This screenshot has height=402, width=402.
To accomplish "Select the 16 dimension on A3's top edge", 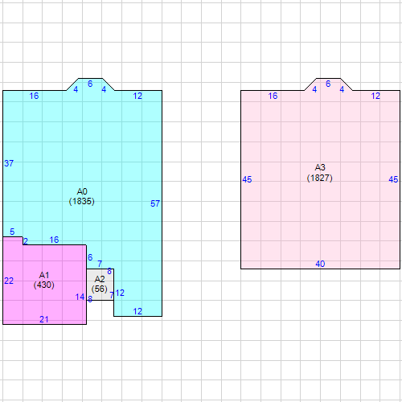I will click(273, 96).
